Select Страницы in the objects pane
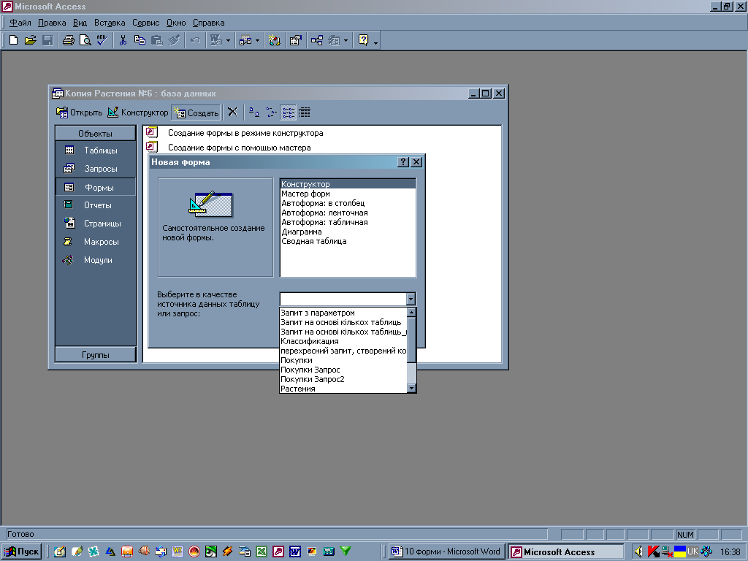 pos(96,224)
